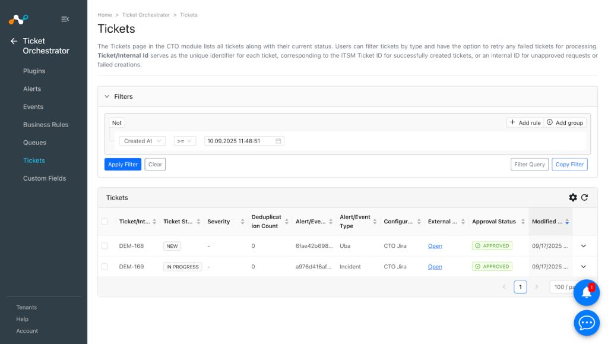The width and height of the screenshot is (608, 344).
Task: Go to next page arrow
Action: pos(537,287)
